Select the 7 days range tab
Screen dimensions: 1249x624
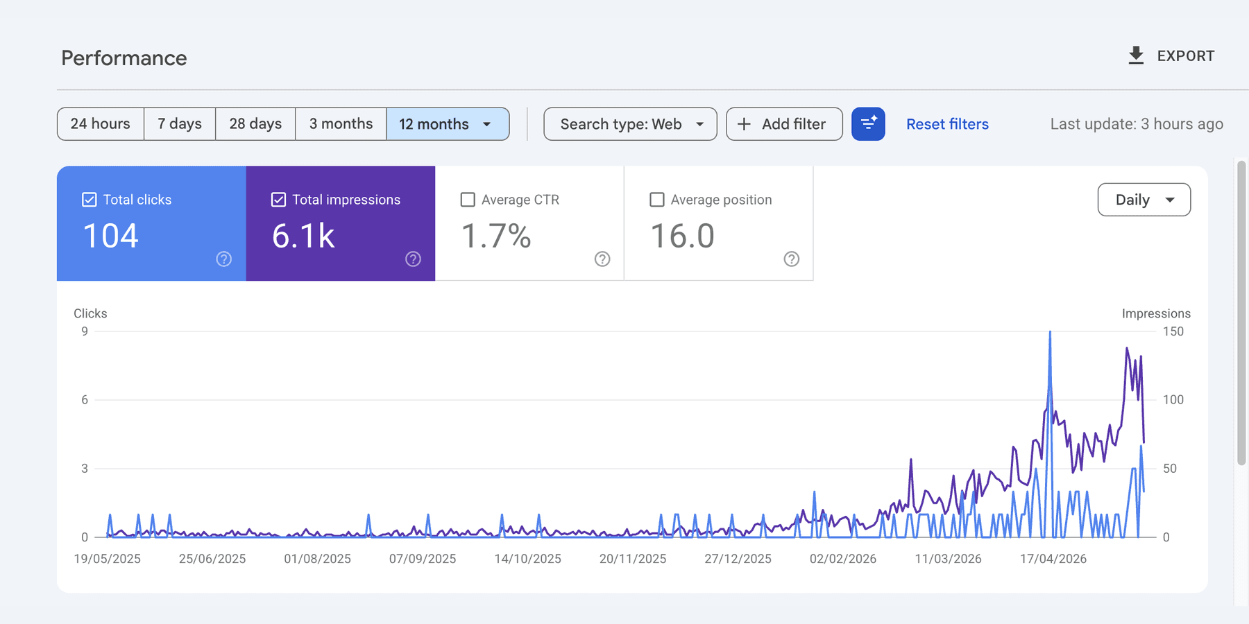180,124
